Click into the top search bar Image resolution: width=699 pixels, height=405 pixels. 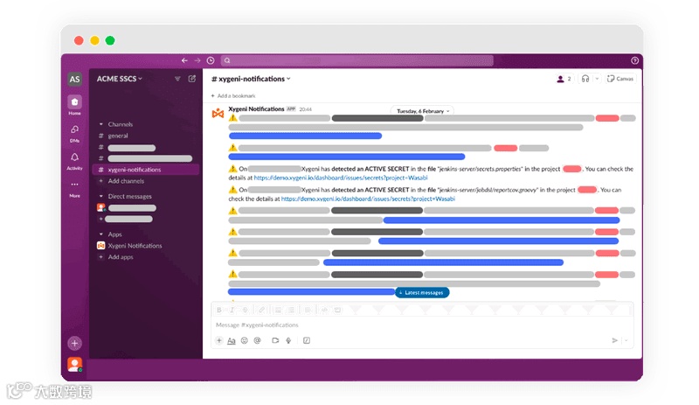pyautogui.click(x=357, y=60)
